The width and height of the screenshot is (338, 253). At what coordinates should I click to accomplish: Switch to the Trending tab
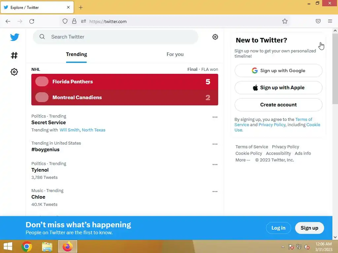click(x=77, y=54)
